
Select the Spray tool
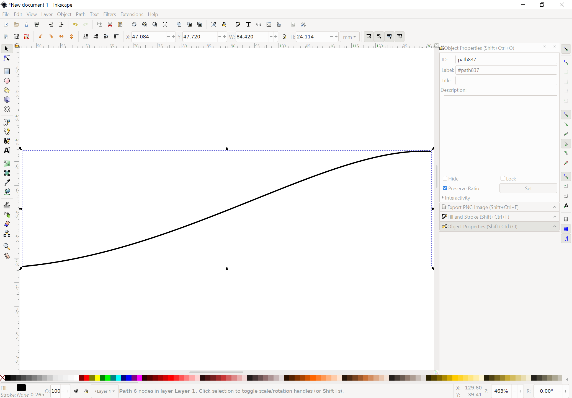tap(7, 214)
